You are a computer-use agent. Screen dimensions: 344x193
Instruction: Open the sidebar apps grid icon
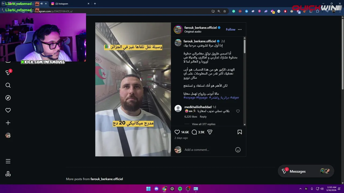click(8, 174)
